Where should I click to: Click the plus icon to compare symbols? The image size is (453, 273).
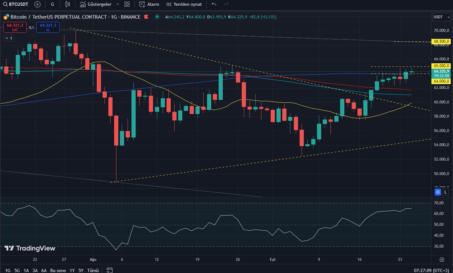tap(37, 4)
